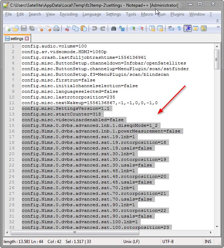Click the config.misc.firstrun=false line
The width and height of the screenshot is (224, 248).
pos(58,80)
